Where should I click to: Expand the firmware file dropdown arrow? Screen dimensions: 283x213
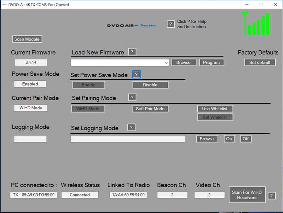[166, 63]
